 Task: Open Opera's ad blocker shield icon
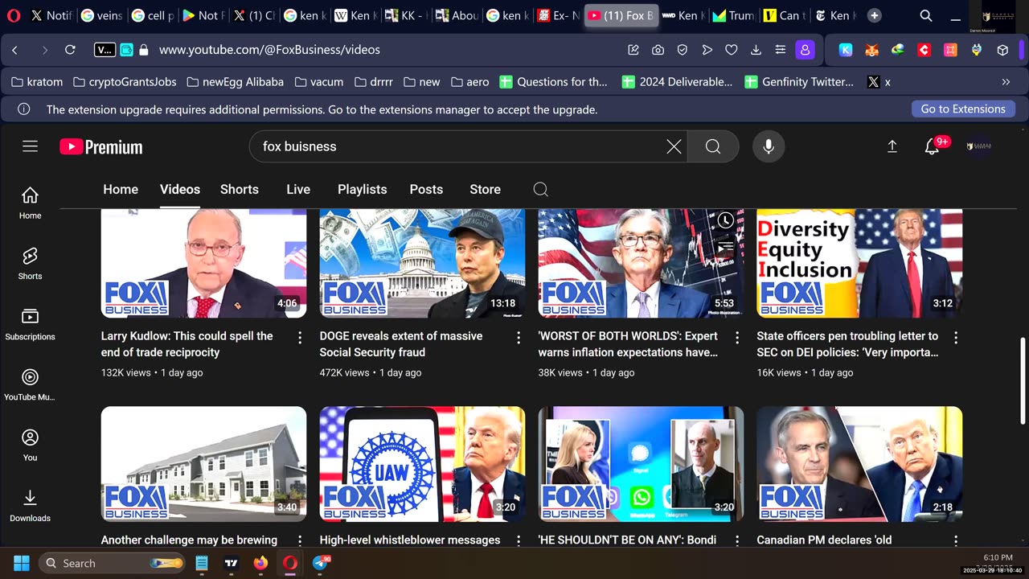tap(682, 50)
